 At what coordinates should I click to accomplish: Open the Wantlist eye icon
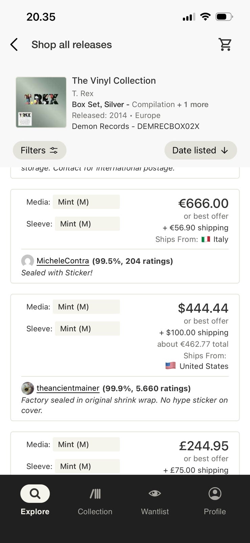click(x=155, y=493)
